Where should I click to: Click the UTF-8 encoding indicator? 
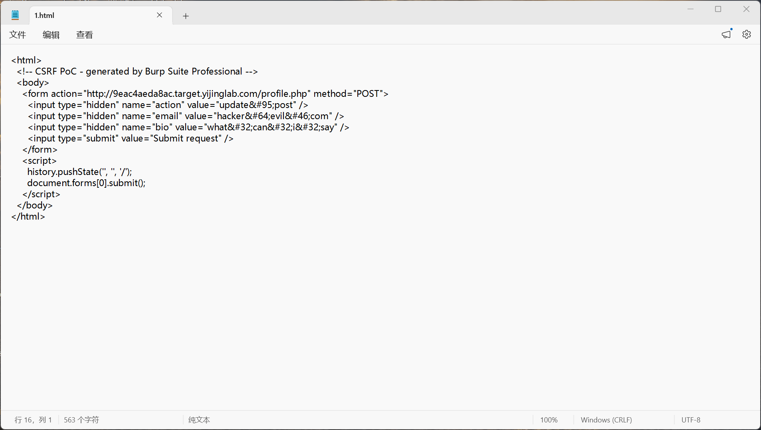pos(691,420)
